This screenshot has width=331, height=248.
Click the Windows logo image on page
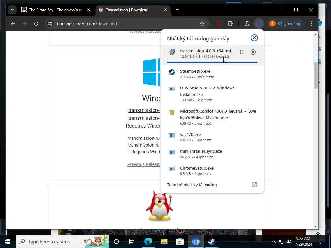point(152,72)
